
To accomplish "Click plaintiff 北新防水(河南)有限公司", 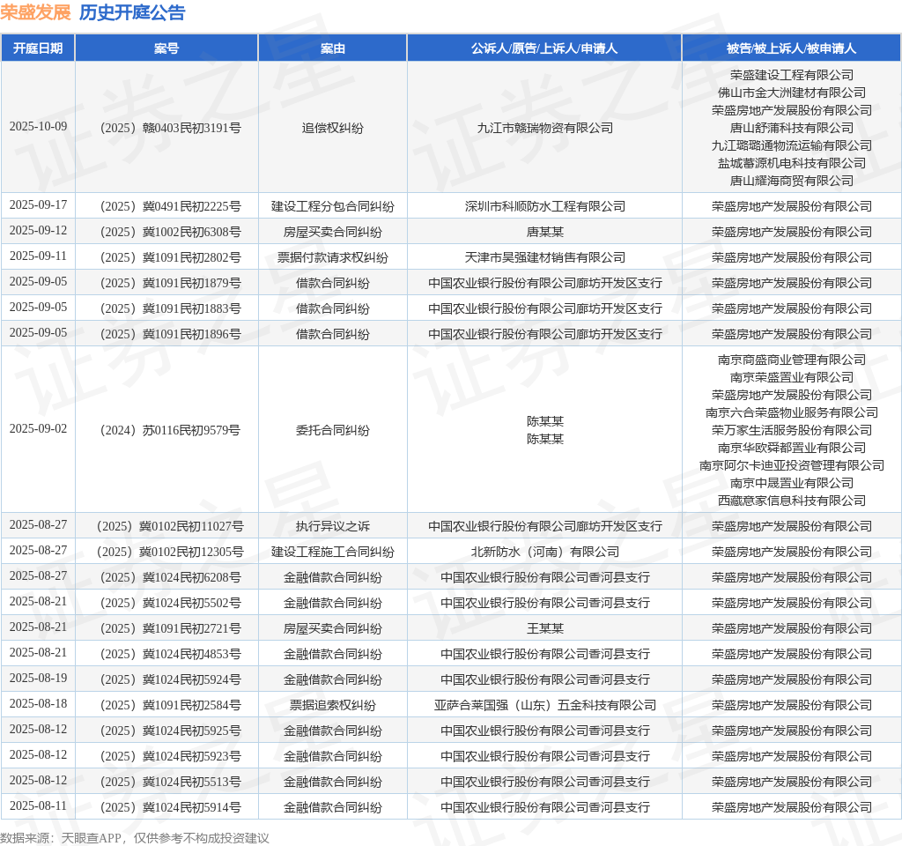I will [x=544, y=552].
